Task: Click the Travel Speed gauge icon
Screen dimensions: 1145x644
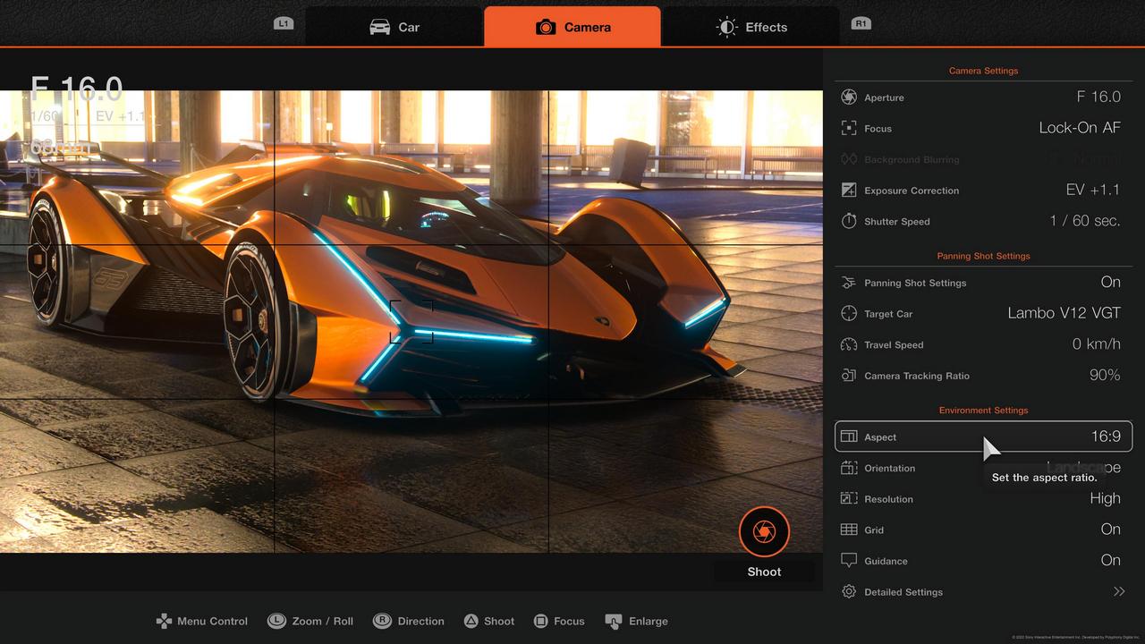Action: click(849, 344)
